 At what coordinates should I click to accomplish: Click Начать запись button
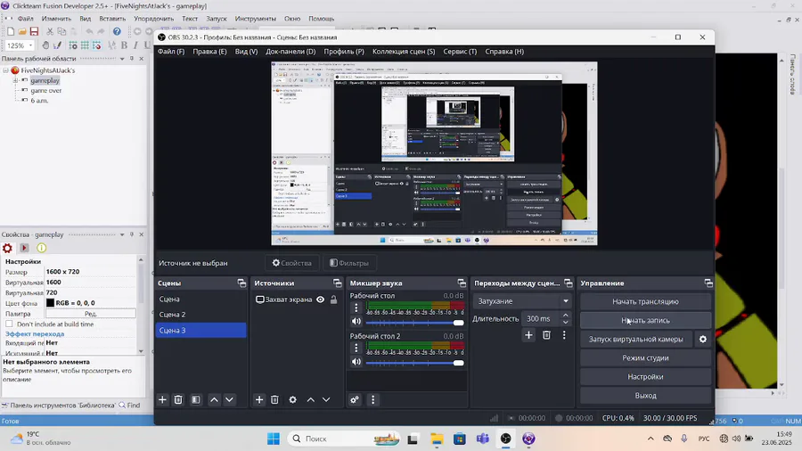tap(645, 321)
